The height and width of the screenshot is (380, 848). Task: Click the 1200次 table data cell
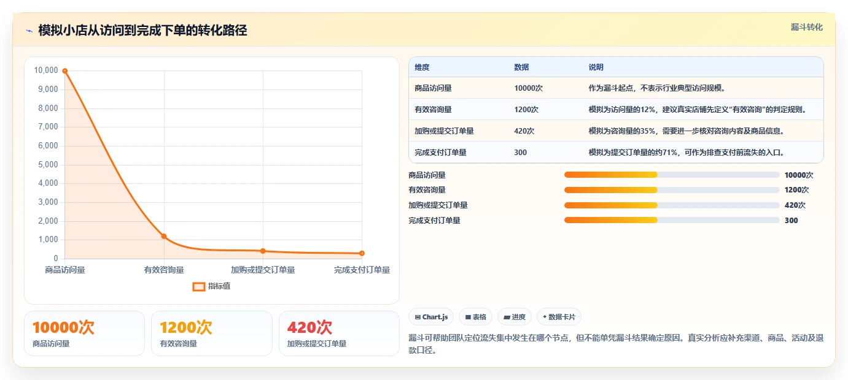point(526,110)
